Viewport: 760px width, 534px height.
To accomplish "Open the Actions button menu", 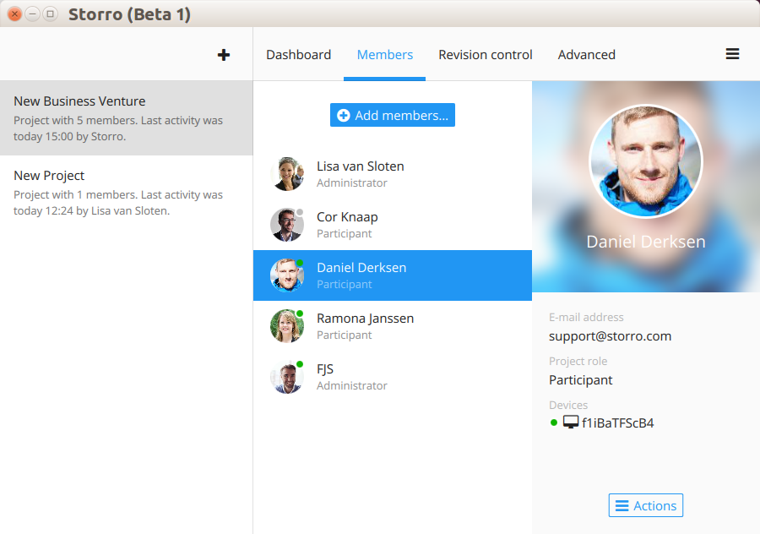I will click(646, 505).
